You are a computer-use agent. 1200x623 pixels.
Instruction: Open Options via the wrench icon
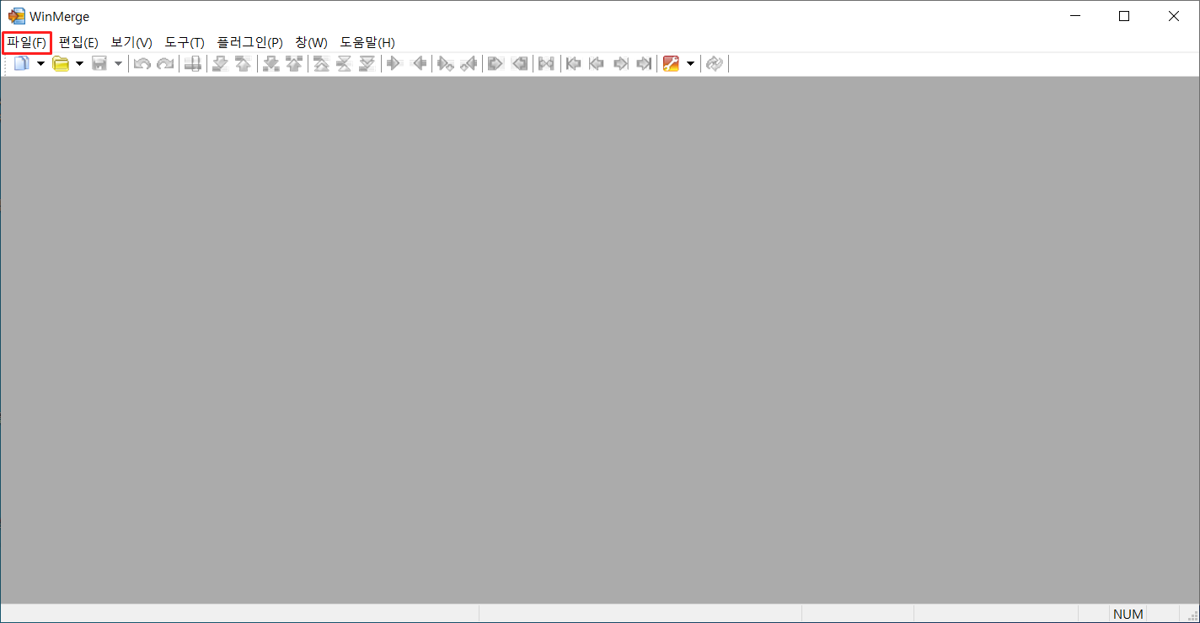coord(671,63)
